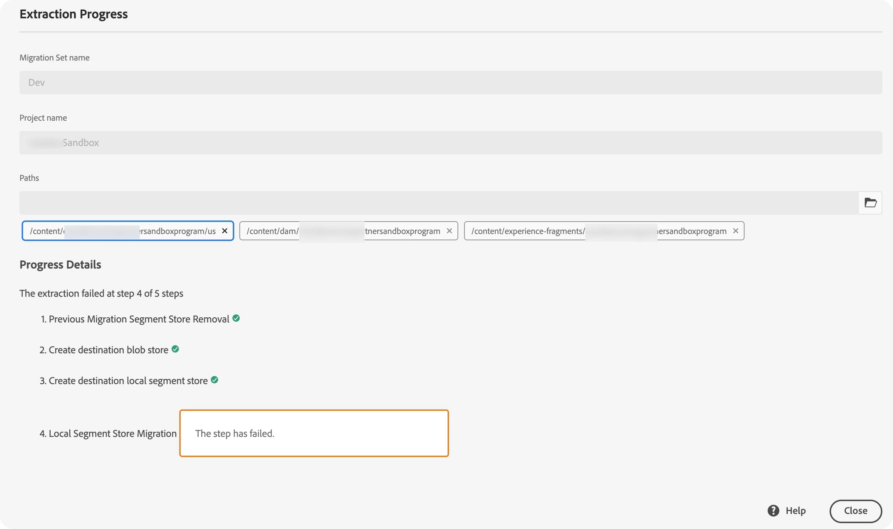The height and width of the screenshot is (529, 893).
Task: Remove the experience-fragments path tag
Action: click(x=735, y=231)
